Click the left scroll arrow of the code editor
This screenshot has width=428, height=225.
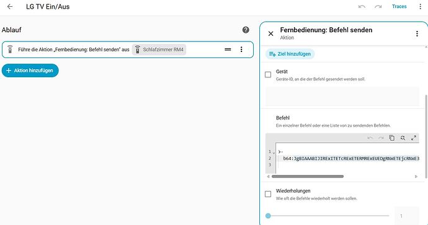coord(268,177)
